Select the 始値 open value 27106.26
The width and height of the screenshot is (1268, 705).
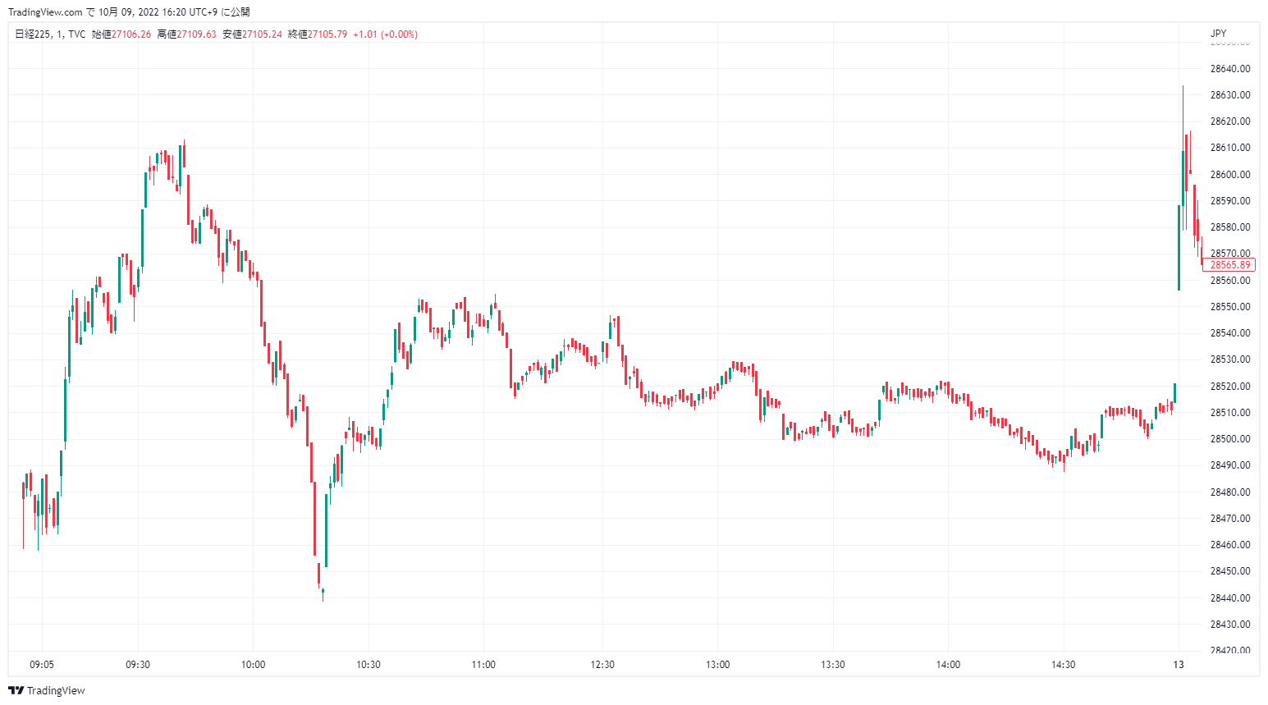tap(131, 34)
